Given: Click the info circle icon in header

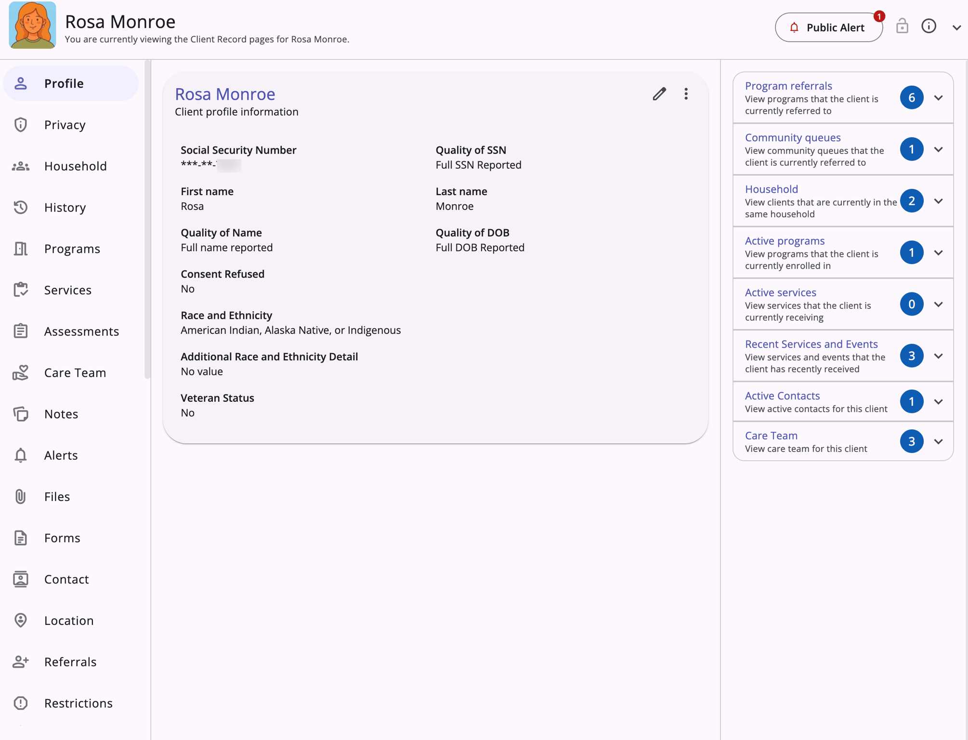Looking at the screenshot, I should (x=929, y=26).
